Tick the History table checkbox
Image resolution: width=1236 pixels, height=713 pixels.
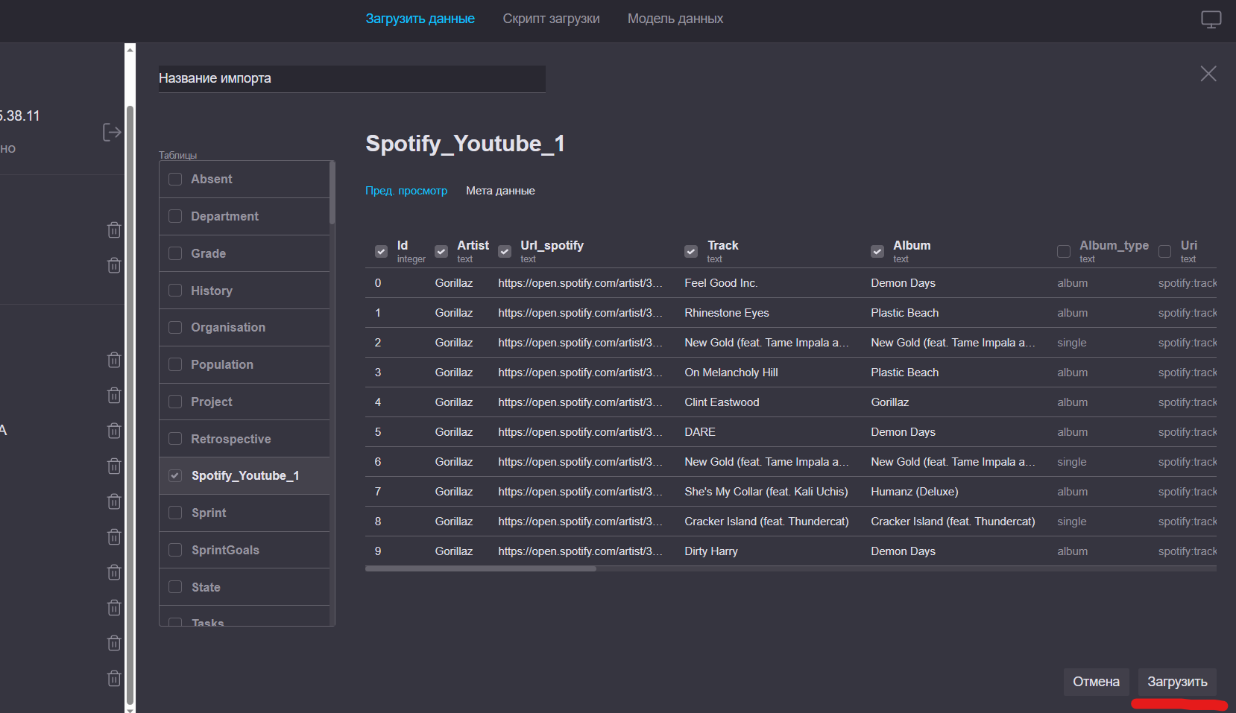point(175,291)
